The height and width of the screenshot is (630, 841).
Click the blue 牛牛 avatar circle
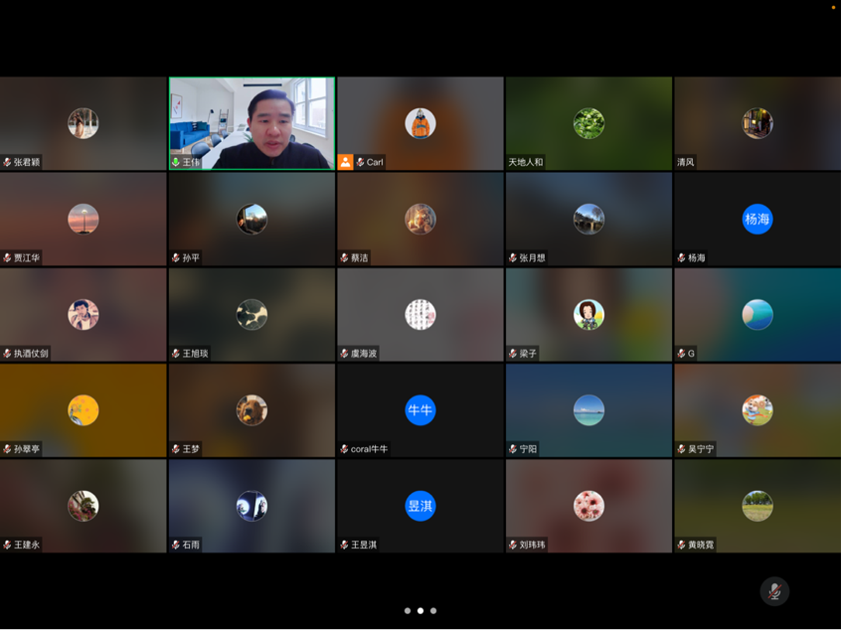pyautogui.click(x=420, y=410)
